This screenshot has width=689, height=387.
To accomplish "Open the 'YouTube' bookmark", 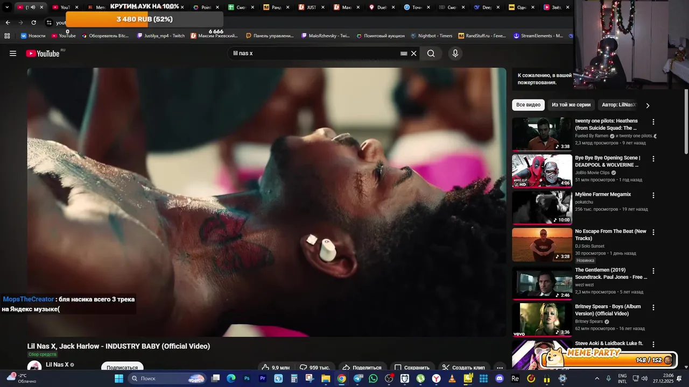I will 64,36.
